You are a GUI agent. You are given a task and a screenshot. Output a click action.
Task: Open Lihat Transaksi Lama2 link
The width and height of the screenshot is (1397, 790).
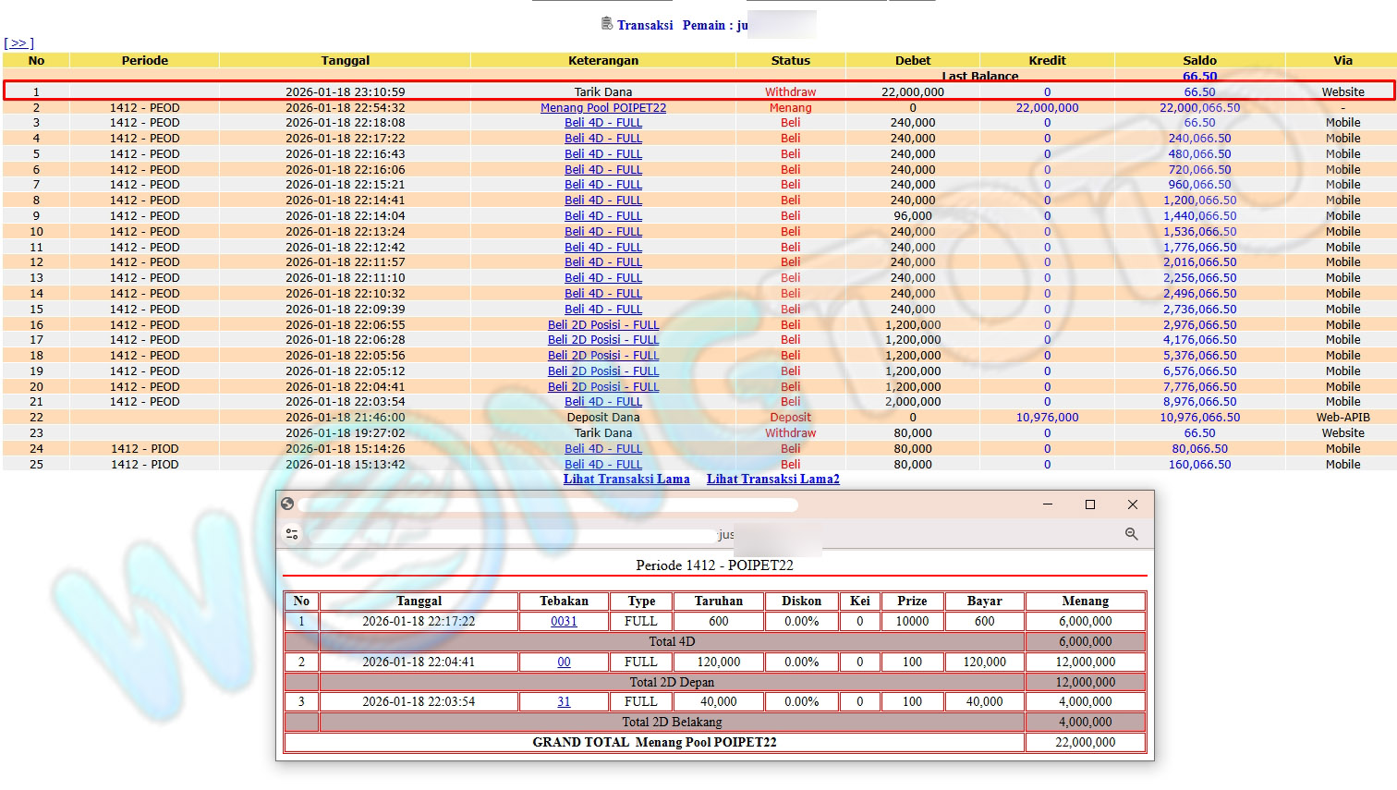[x=772, y=479]
